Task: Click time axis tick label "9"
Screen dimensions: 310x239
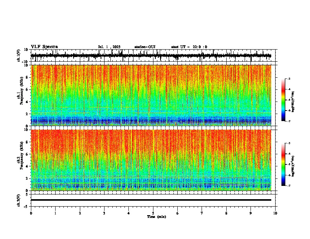Action: [251, 213]
